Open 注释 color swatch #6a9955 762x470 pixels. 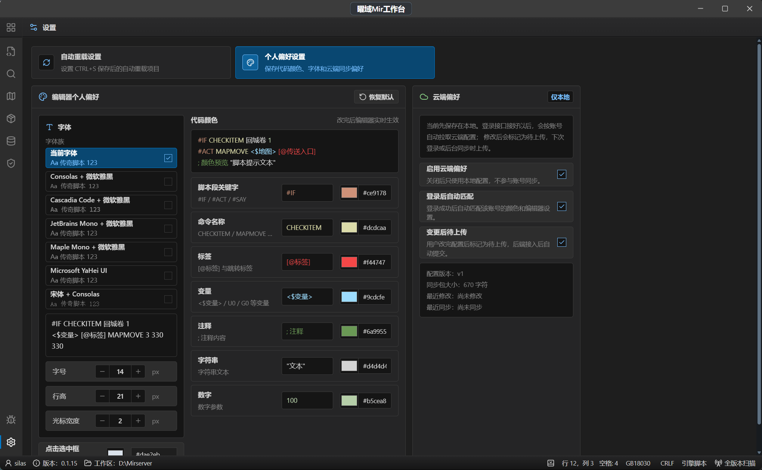349,331
